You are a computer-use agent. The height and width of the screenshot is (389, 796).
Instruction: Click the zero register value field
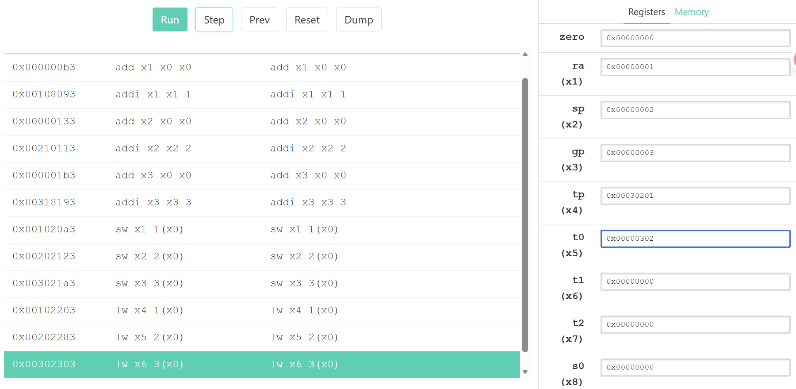pos(695,38)
